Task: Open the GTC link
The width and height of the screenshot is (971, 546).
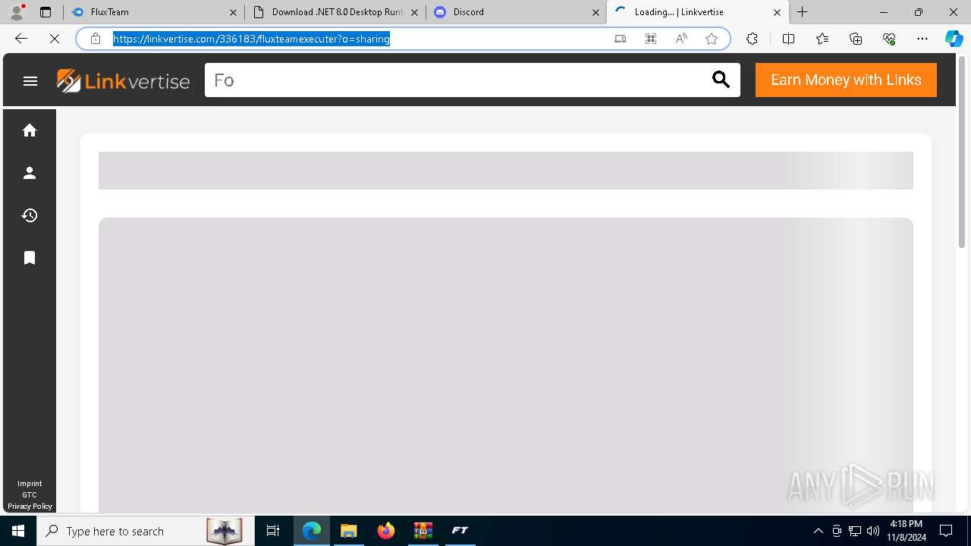Action: 30,495
